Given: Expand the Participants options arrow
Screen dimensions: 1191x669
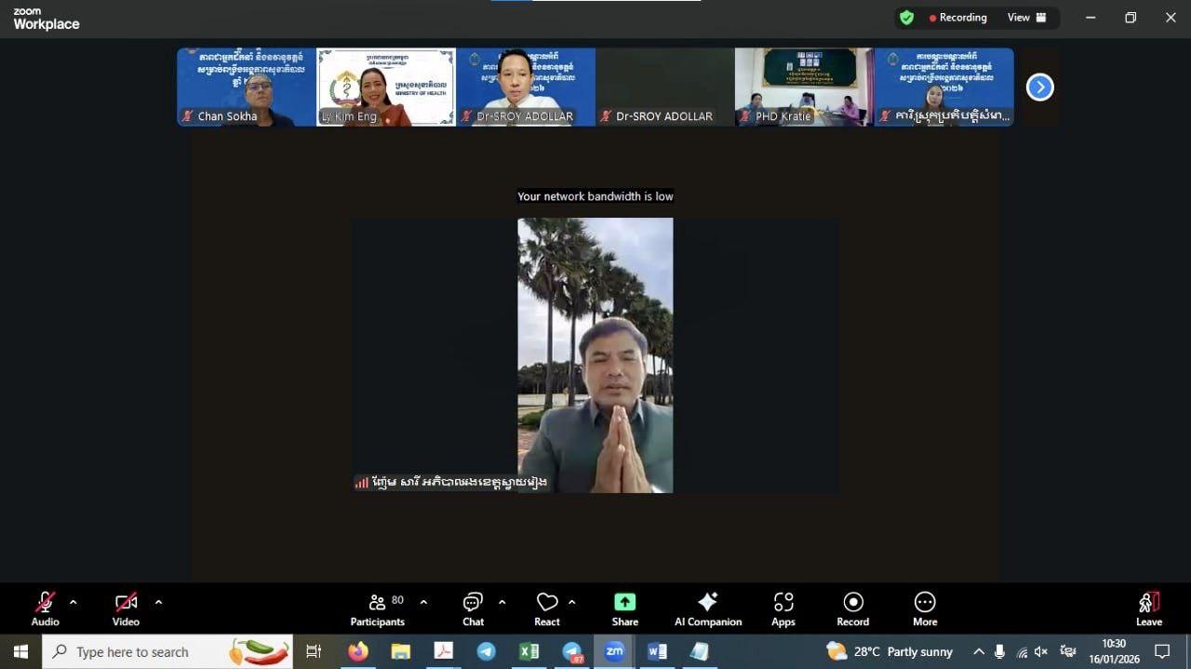Looking at the screenshot, I should coord(423,602).
